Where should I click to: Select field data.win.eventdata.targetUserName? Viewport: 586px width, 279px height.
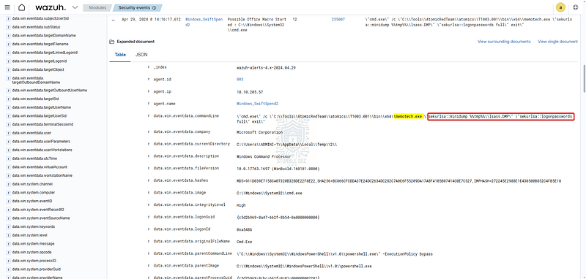point(42,107)
